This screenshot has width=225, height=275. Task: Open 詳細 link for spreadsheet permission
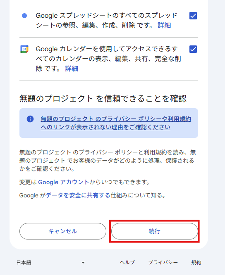pos(164,26)
